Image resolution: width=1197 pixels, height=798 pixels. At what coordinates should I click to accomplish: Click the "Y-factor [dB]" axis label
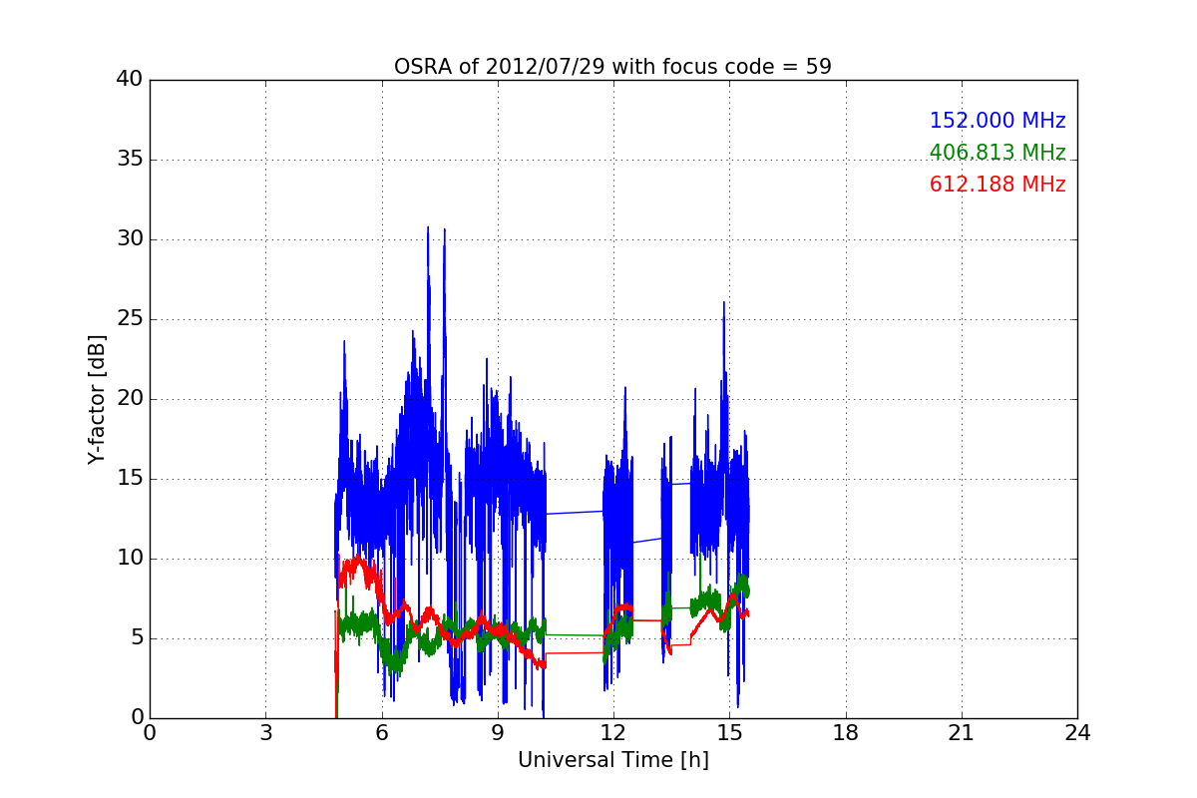click(x=97, y=399)
